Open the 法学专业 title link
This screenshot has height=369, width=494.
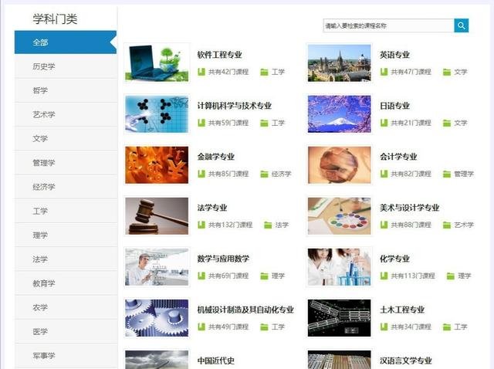212,208
